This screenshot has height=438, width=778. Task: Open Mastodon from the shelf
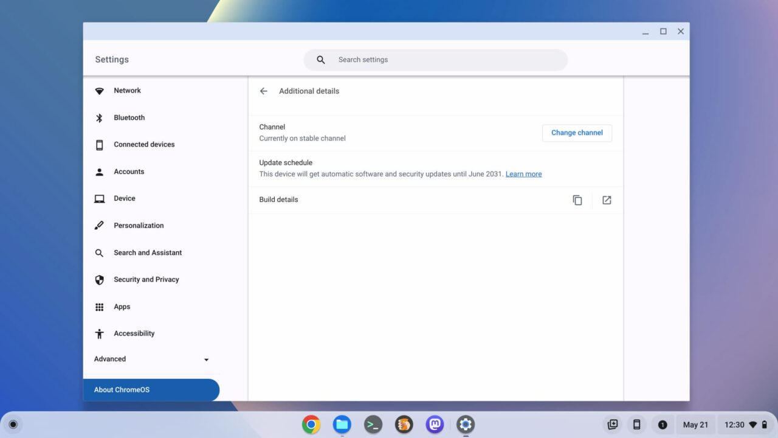(x=435, y=425)
